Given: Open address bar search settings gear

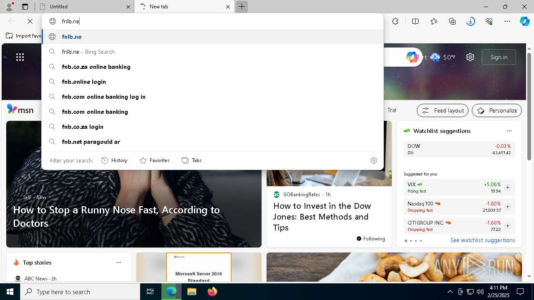Looking at the screenshot, I should pyautogui.click(x=374, y=160).
